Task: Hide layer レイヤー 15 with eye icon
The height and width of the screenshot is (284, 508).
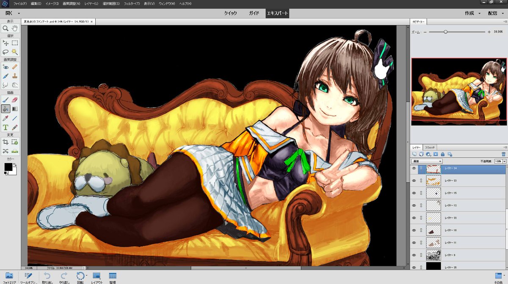Action: pos(414,193)
